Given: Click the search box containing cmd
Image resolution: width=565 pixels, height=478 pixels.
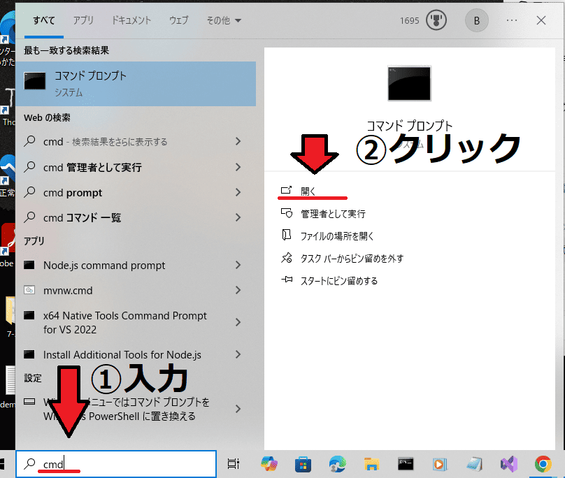Looking at the screenshot, I should [116, 463].
